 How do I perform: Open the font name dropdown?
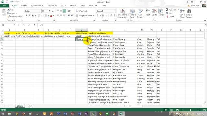(x=40, y=11)
